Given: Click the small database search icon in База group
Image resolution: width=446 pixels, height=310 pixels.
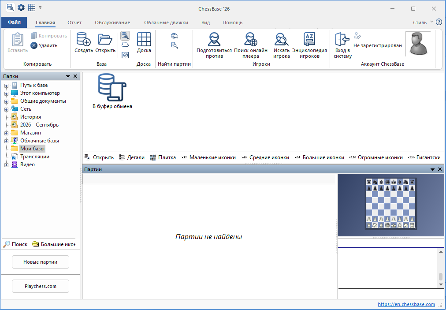Looking at the screenshot, I should [125, 36].
